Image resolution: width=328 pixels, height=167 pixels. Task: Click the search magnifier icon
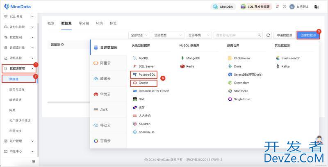260,35
